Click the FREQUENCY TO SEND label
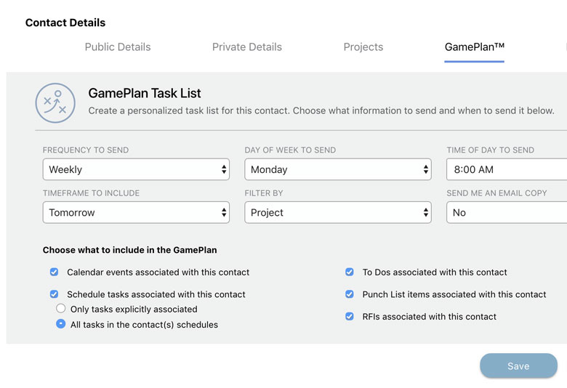This screenshot has width=567, height=388. click(x=86, y=150)
